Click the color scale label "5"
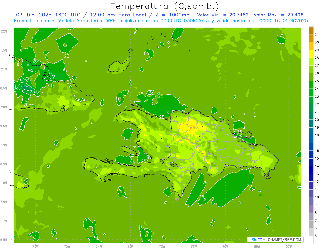Viewport: 324px width, 250px height. click(x=316, y=236)
